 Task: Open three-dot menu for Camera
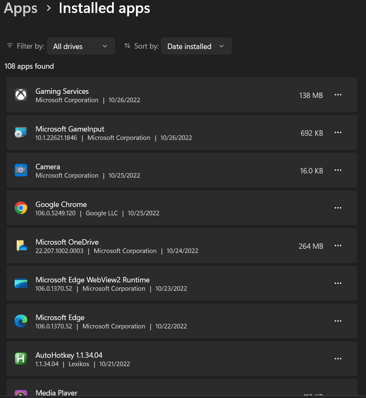tap(338, 171)
